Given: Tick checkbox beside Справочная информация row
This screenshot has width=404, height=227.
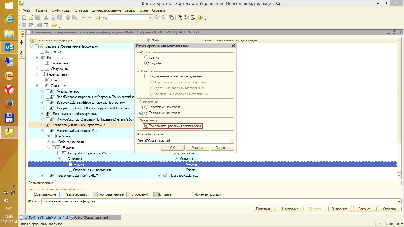Looking at the screenshot, I should 70,170.
